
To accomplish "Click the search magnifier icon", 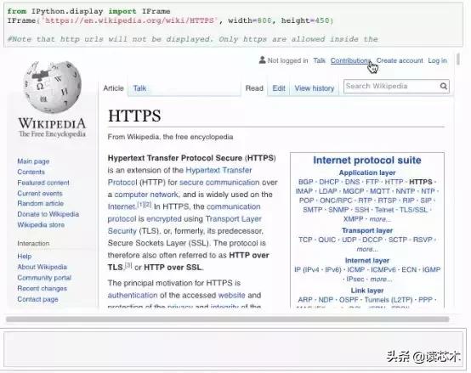I will point(443,87).
